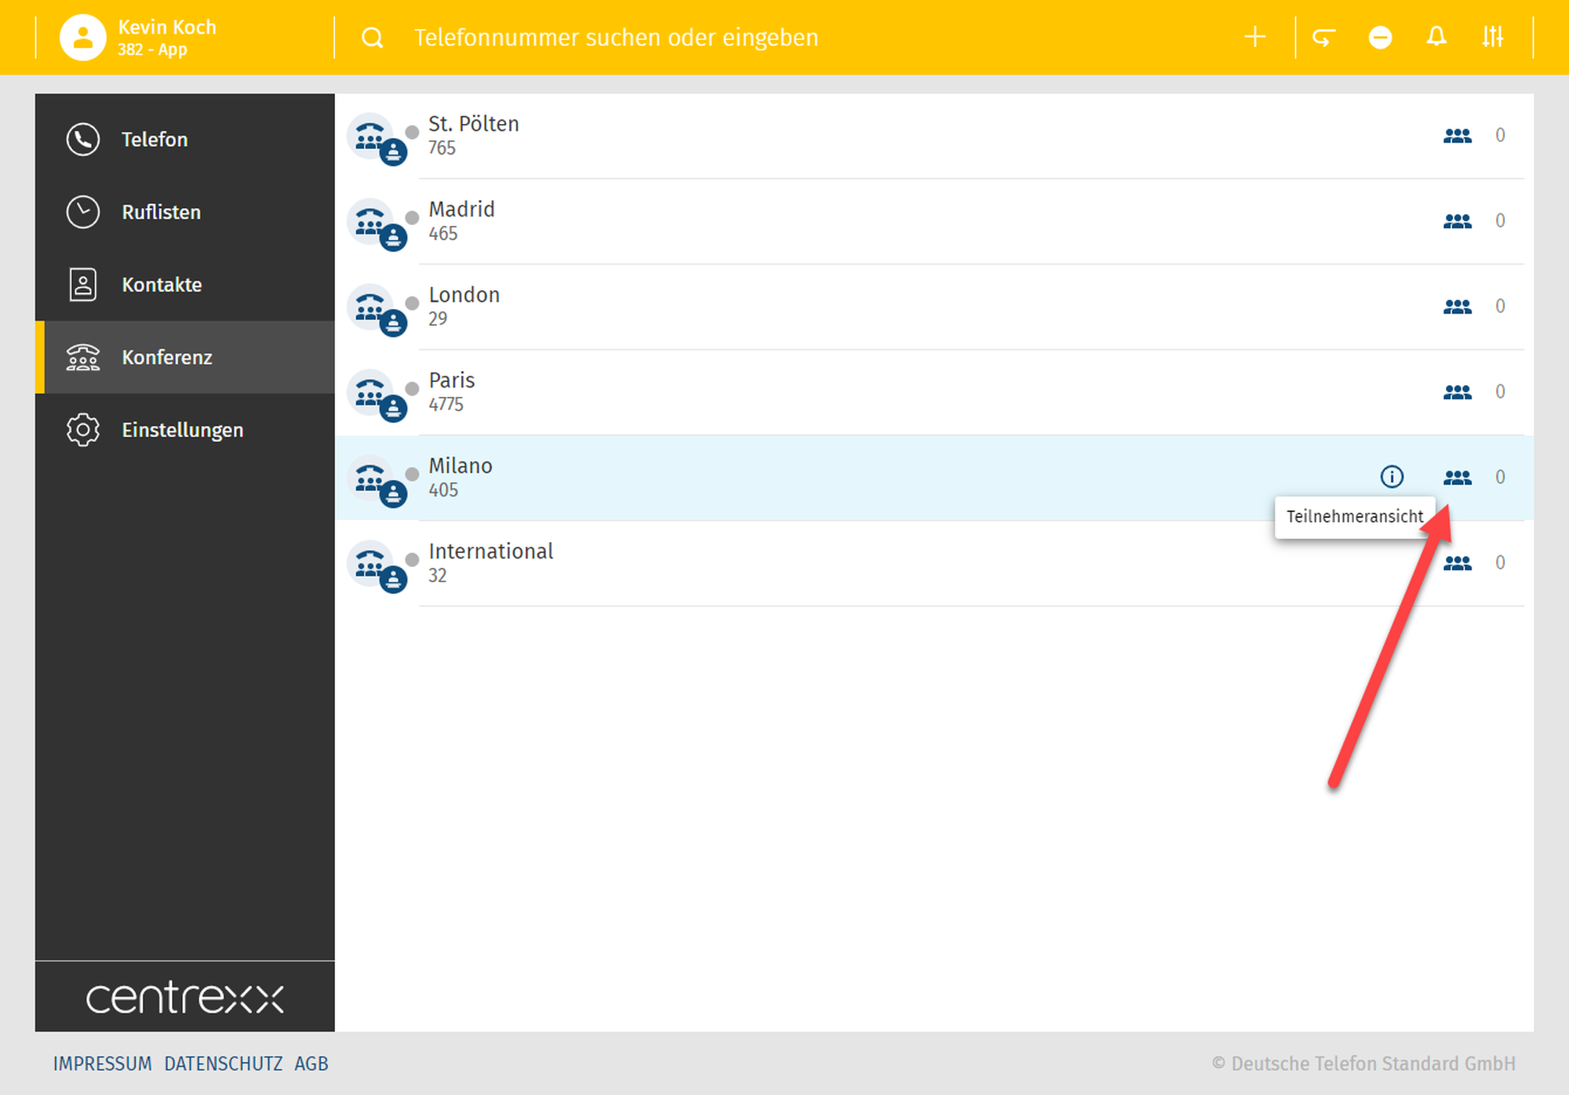Open the DATENSCHUTZ footer link
Image resolution: width=1569 pixels, height=1095 pixels.
point(223,1064)
